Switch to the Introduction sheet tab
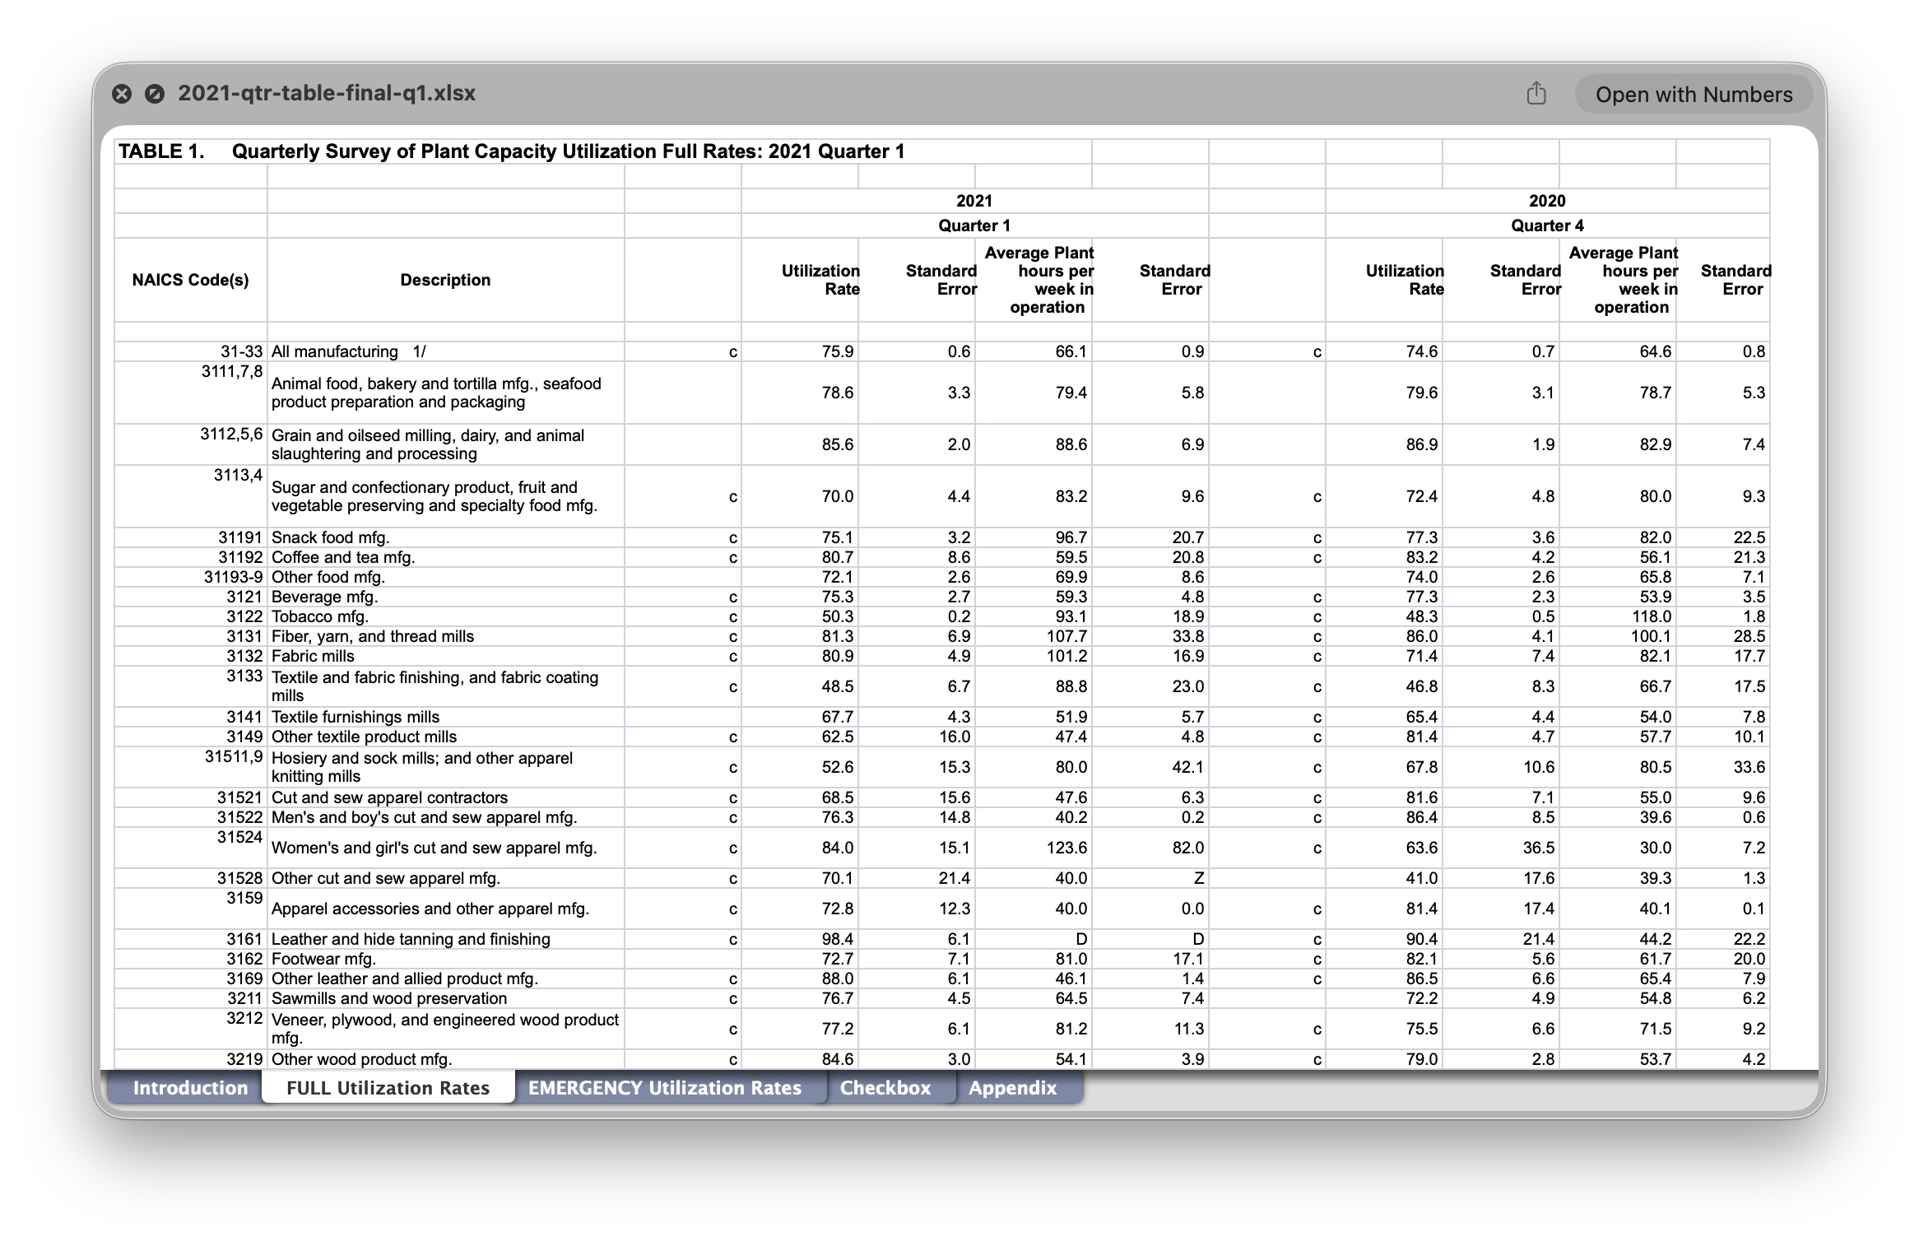 coord(190,1088)
